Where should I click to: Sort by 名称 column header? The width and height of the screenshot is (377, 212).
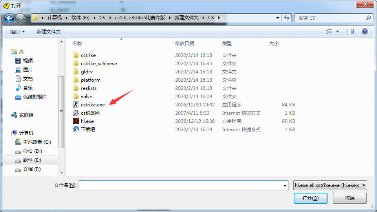click(77, 43)
